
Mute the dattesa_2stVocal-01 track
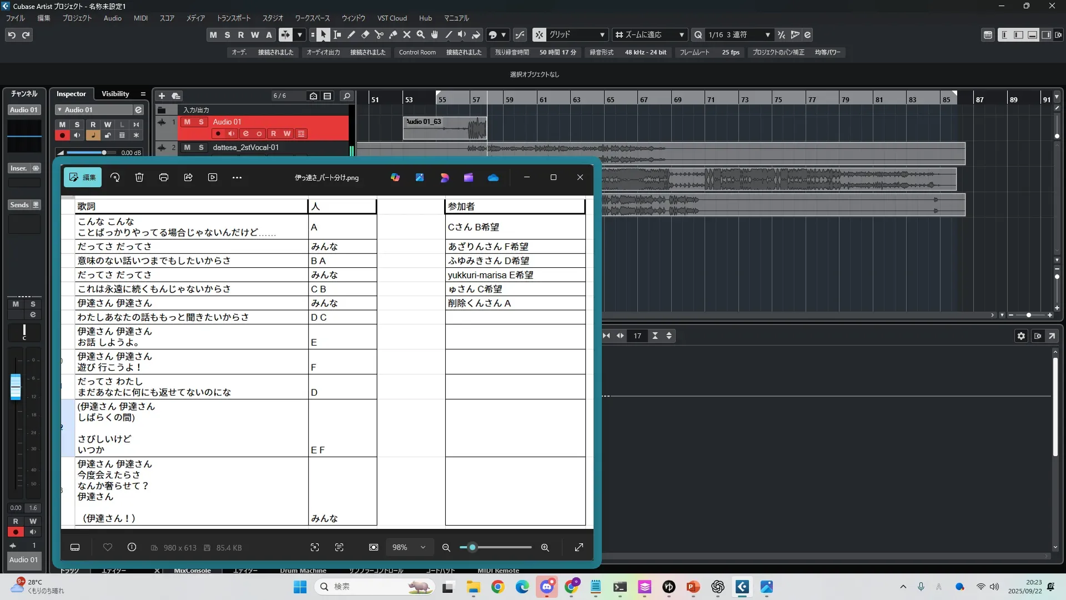click(187, 147)
